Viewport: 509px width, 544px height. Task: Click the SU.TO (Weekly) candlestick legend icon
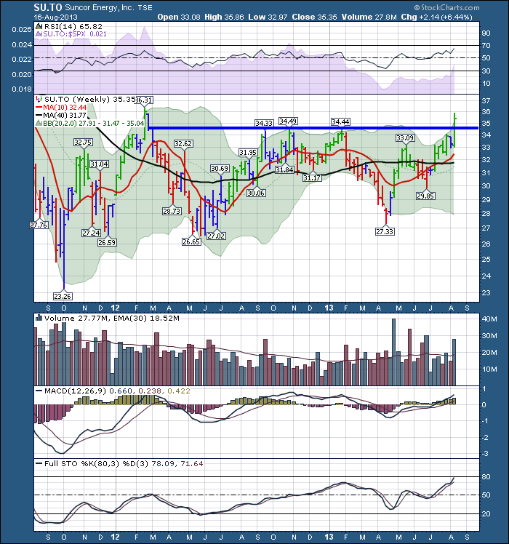[39, 99]
